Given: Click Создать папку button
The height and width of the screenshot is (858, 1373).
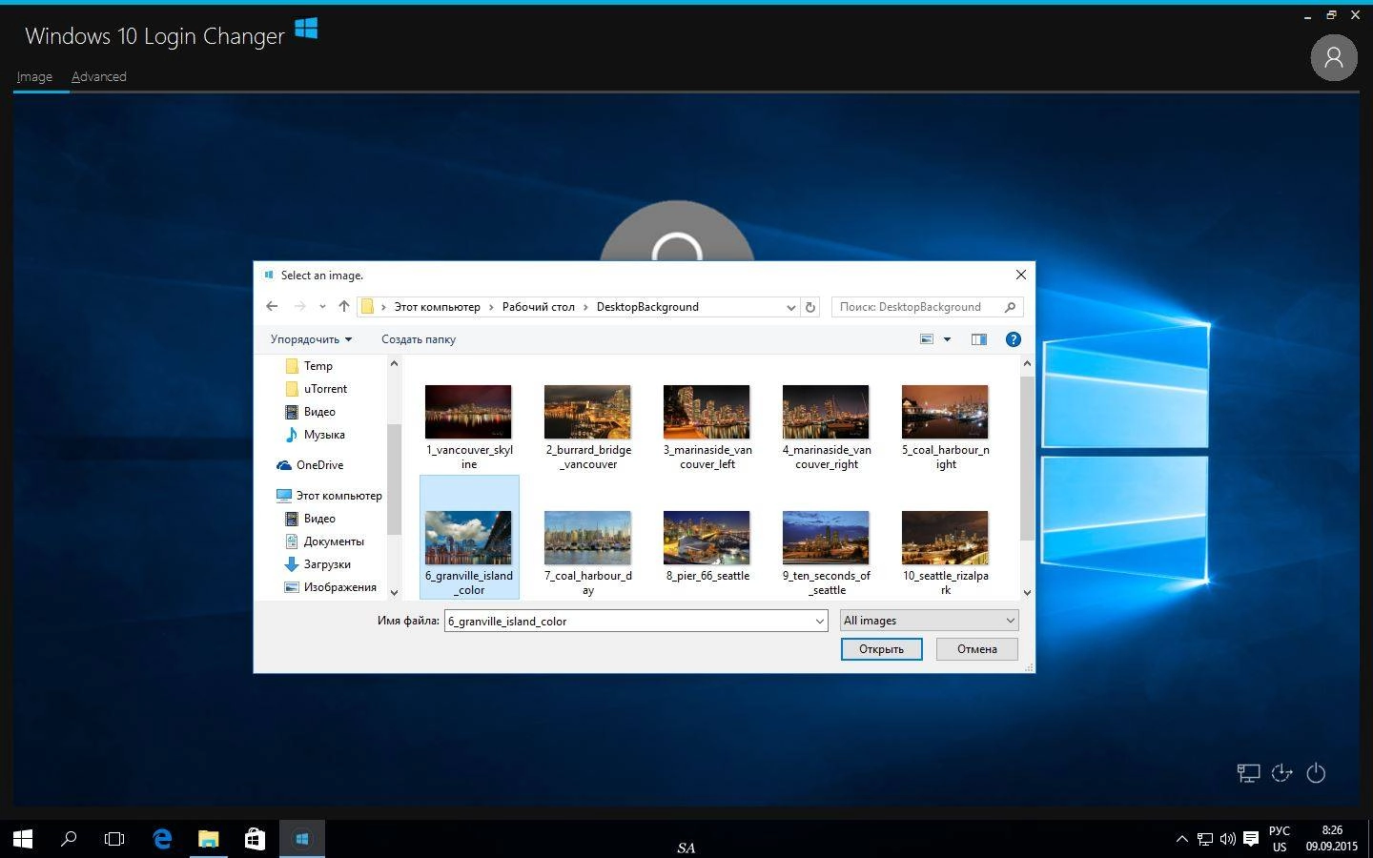Looking at the screenshot, I should click(x=419, y=339).
